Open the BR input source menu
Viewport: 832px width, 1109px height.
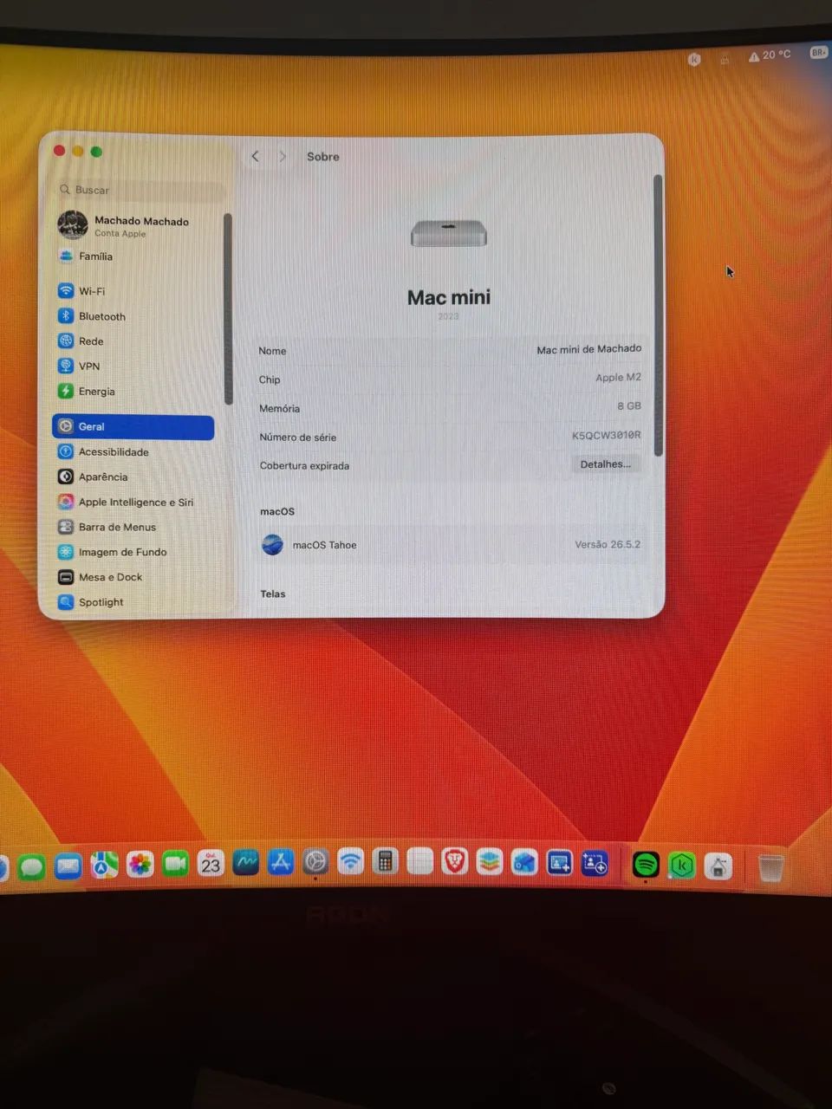pyautogui.click(x=818, y=53)
